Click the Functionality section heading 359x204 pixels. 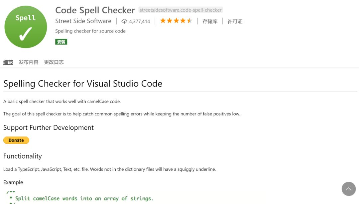tap(23, 156)
